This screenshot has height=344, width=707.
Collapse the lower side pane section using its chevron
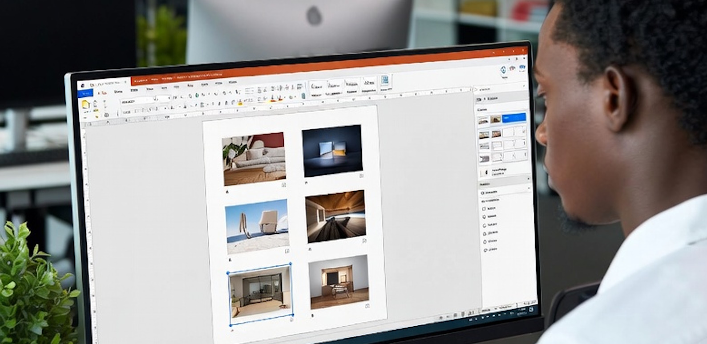pyautogui.click(x=528, y=179)
